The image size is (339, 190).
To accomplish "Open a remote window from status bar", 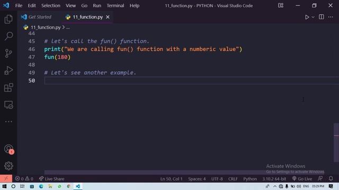I will tap(6, 178).
